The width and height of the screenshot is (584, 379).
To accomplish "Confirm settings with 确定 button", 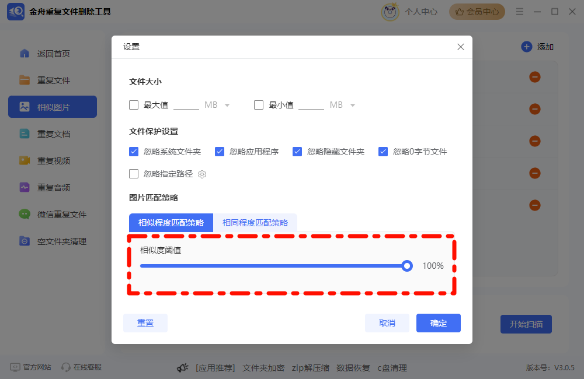I will 439,323.
